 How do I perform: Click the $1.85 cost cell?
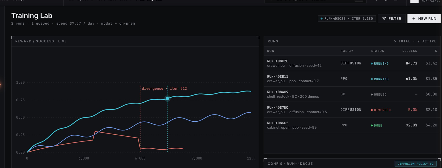coord(431,79)
